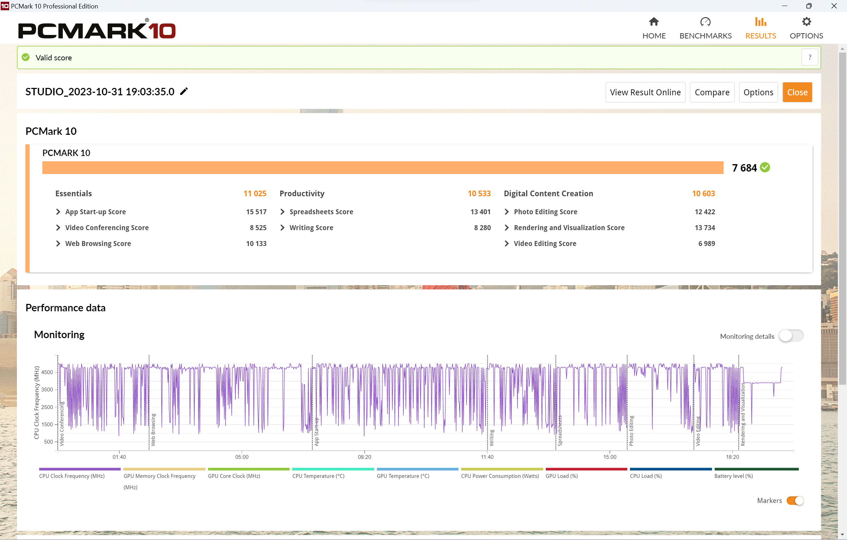847x540 pixels.
Task: Click the pencil icon to rename result
Action: click(184, 91)
